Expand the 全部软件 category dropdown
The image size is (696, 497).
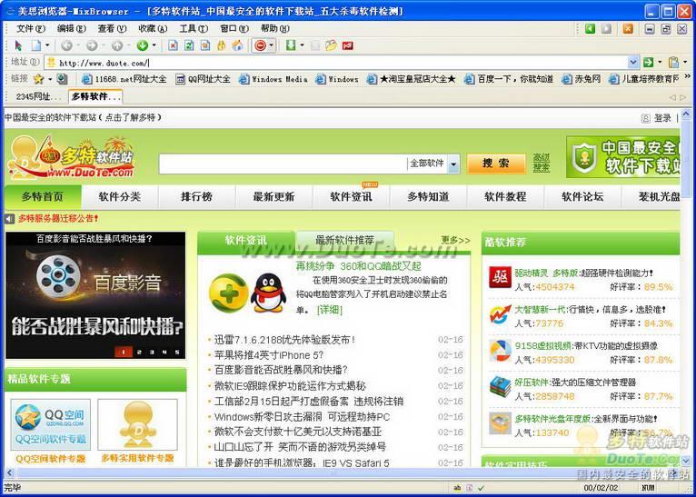453,164
